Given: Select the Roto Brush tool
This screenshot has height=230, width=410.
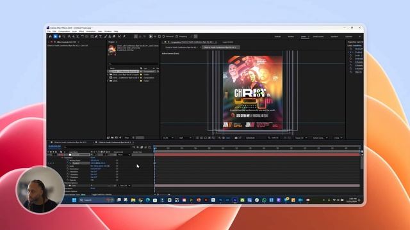Looking at the screenshot, I should pyautogui.click(x=120, y=36).
